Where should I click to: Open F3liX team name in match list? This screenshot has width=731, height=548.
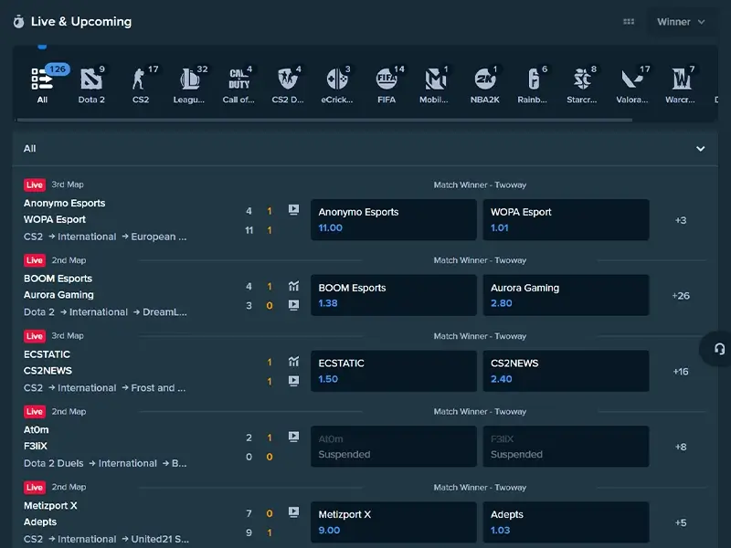click(x=36, y=447)
